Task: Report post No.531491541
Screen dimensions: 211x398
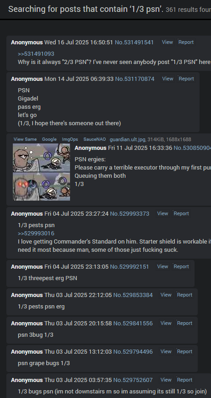Action: tap(186, 42)
